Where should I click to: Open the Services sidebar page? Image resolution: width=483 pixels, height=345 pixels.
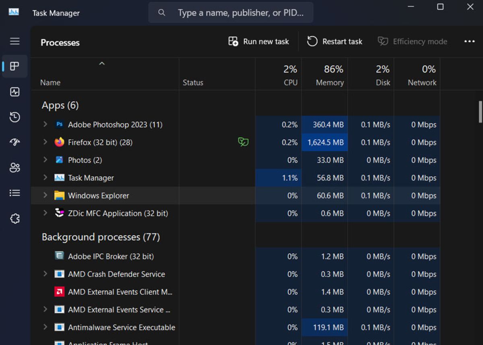[15, 219]
